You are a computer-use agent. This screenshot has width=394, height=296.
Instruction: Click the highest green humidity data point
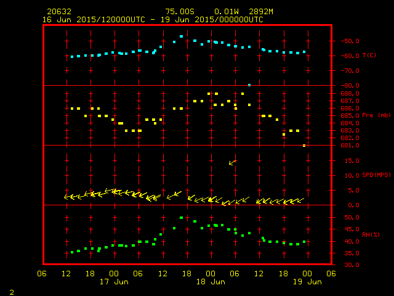181,218
